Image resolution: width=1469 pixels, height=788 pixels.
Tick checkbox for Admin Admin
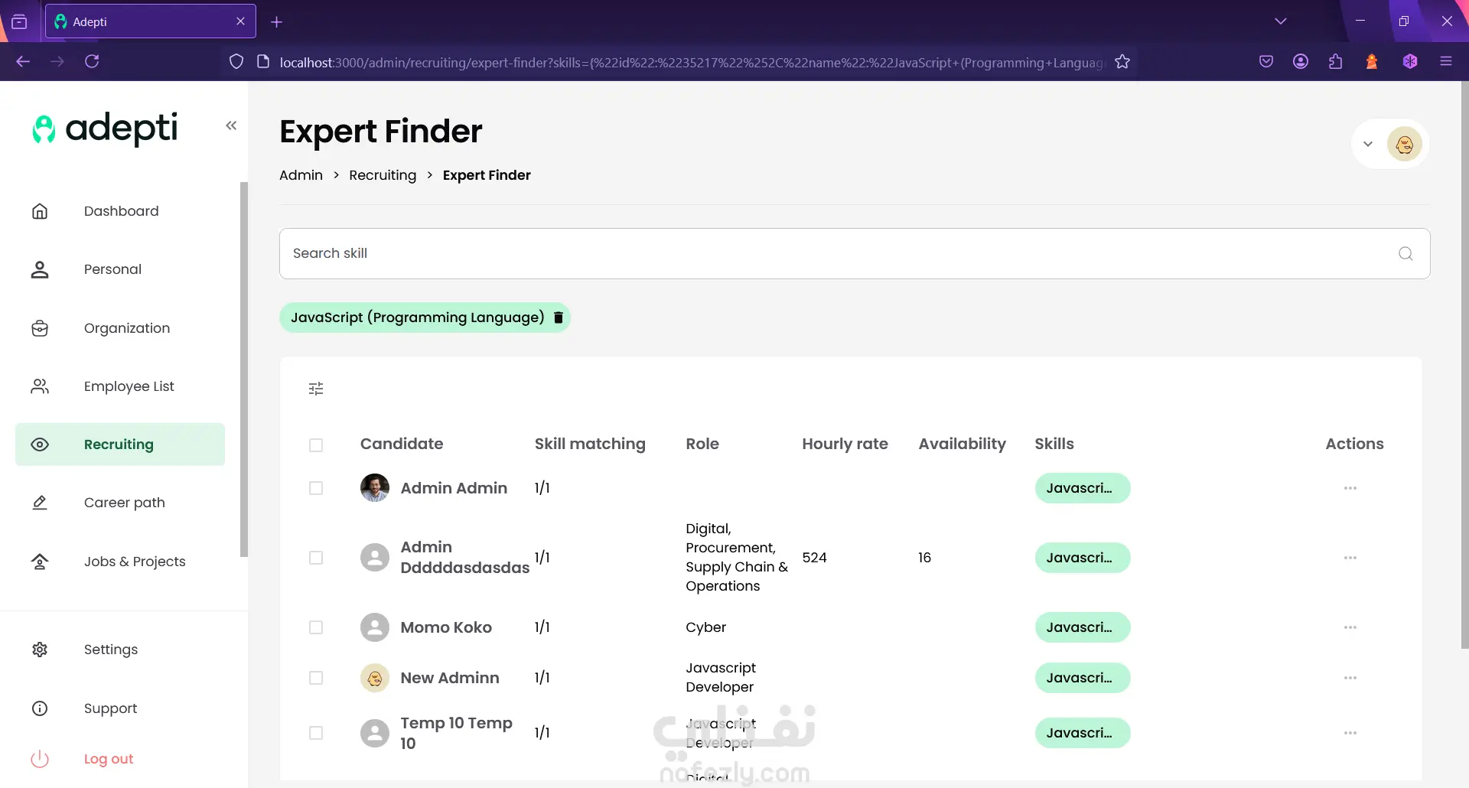(316, 488)
